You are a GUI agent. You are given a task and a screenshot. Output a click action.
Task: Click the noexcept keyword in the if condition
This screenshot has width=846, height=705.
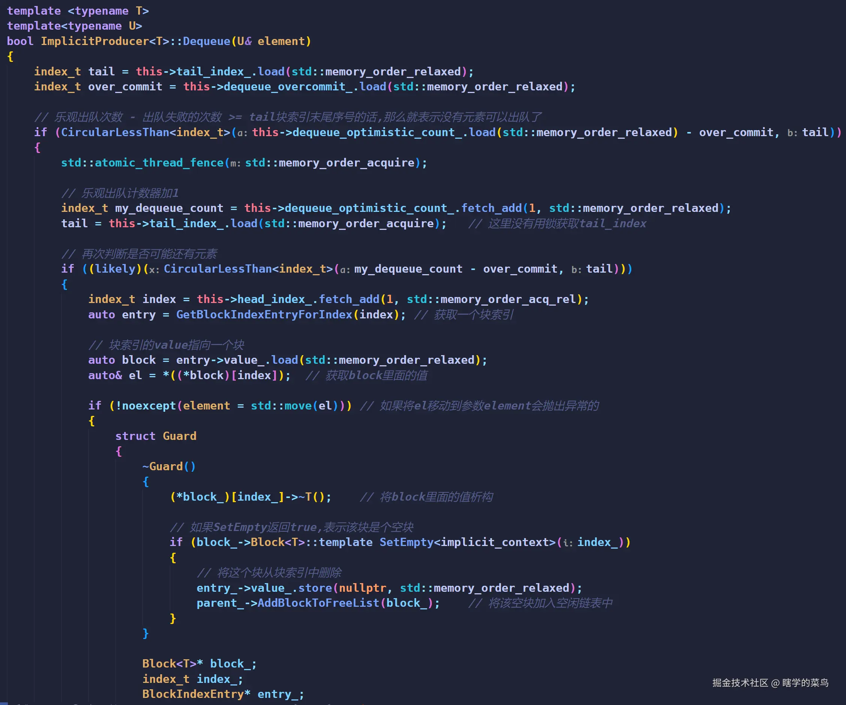click(x=149, y=406)
